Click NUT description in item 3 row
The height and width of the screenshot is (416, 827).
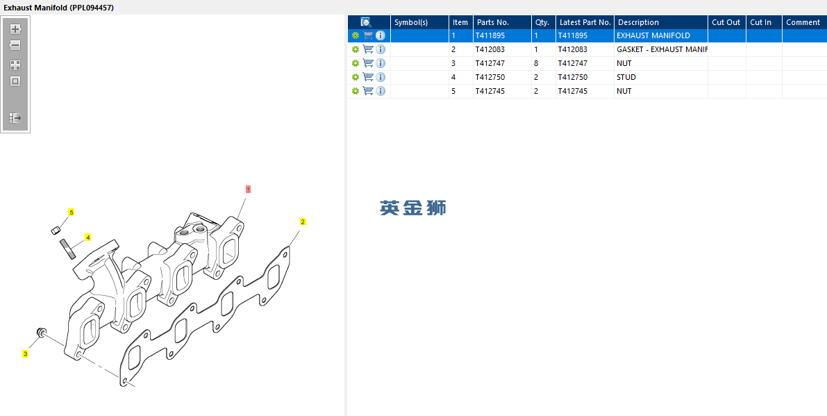pyautogui.click(x=661, y=63)
